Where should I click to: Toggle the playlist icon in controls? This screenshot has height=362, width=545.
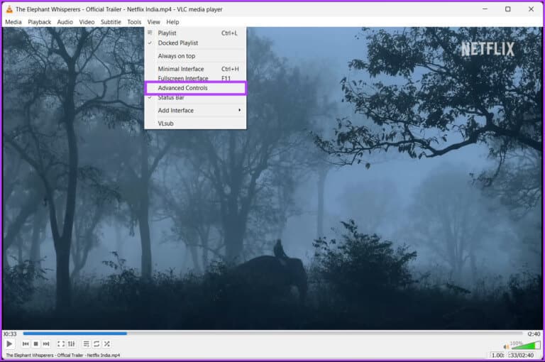[x=86, y=344]
